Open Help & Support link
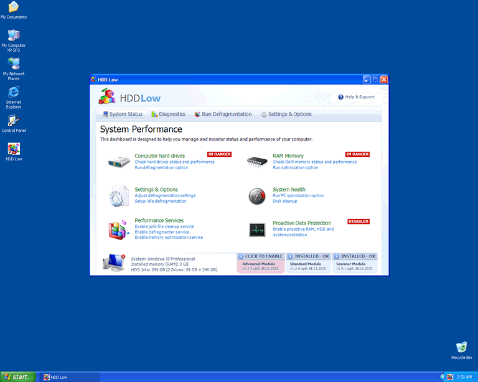Image resolution: width=478 pixels, height=382 pixels. pos(356,97)
